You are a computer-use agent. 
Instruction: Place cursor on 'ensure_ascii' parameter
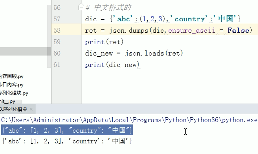pos(192,31)
